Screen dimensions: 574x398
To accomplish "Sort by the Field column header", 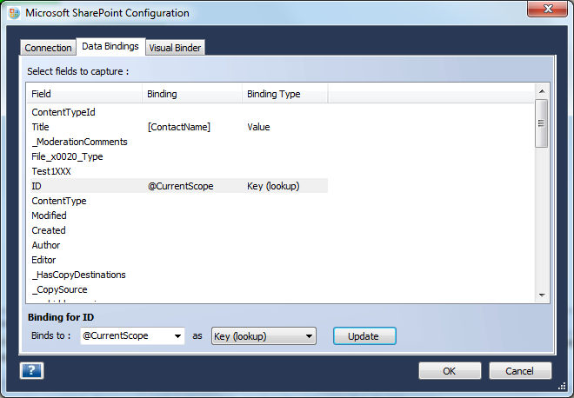I will tap(84, 94).
